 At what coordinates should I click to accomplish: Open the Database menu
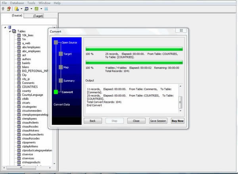point(17,3)
